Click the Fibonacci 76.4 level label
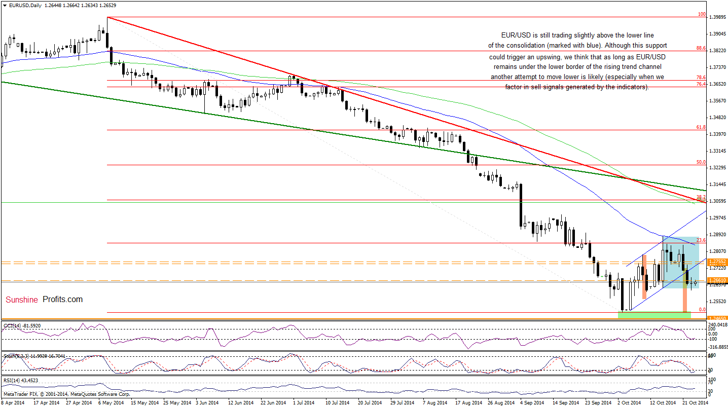The width and height of the screenshot is (728, 407). 701,84
